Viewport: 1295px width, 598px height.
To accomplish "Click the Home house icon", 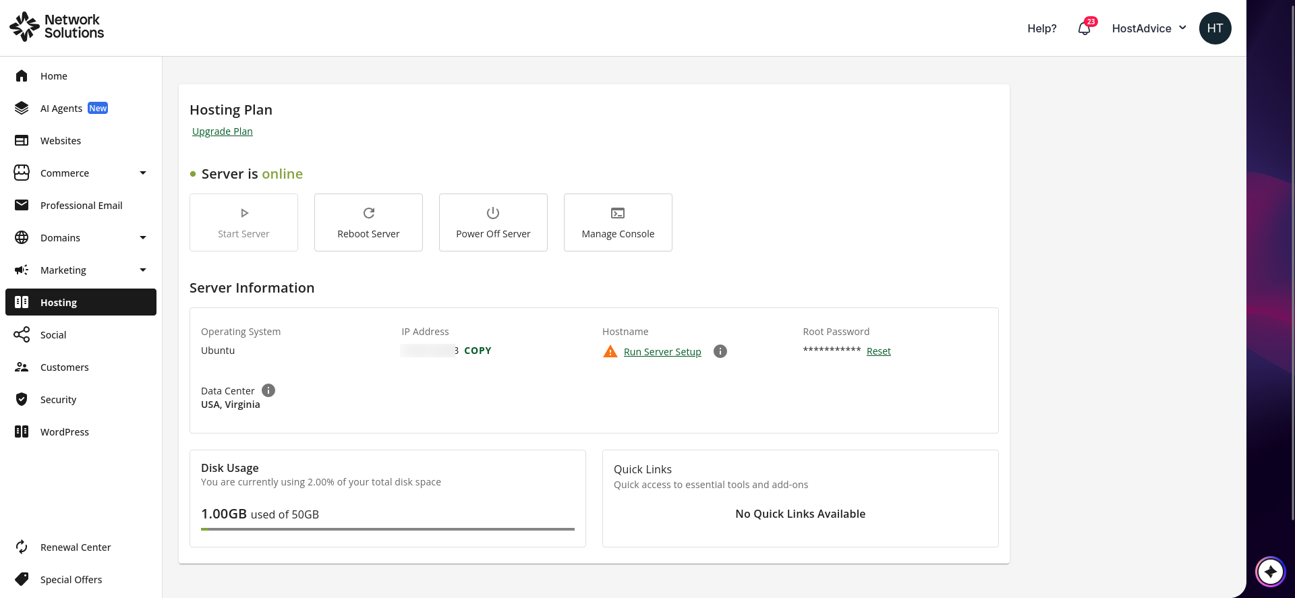I will [22, 76].
